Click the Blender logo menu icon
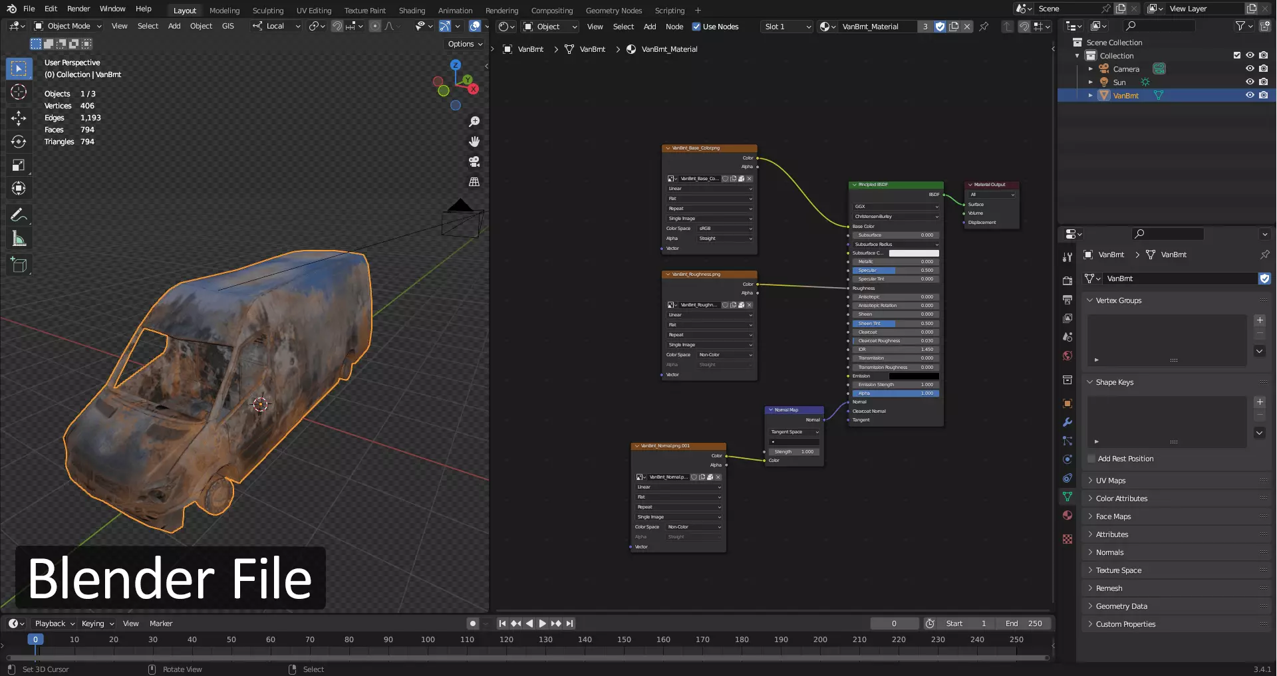The height and width of the screenshot is (676, 1277). click(x=11, y=9)
